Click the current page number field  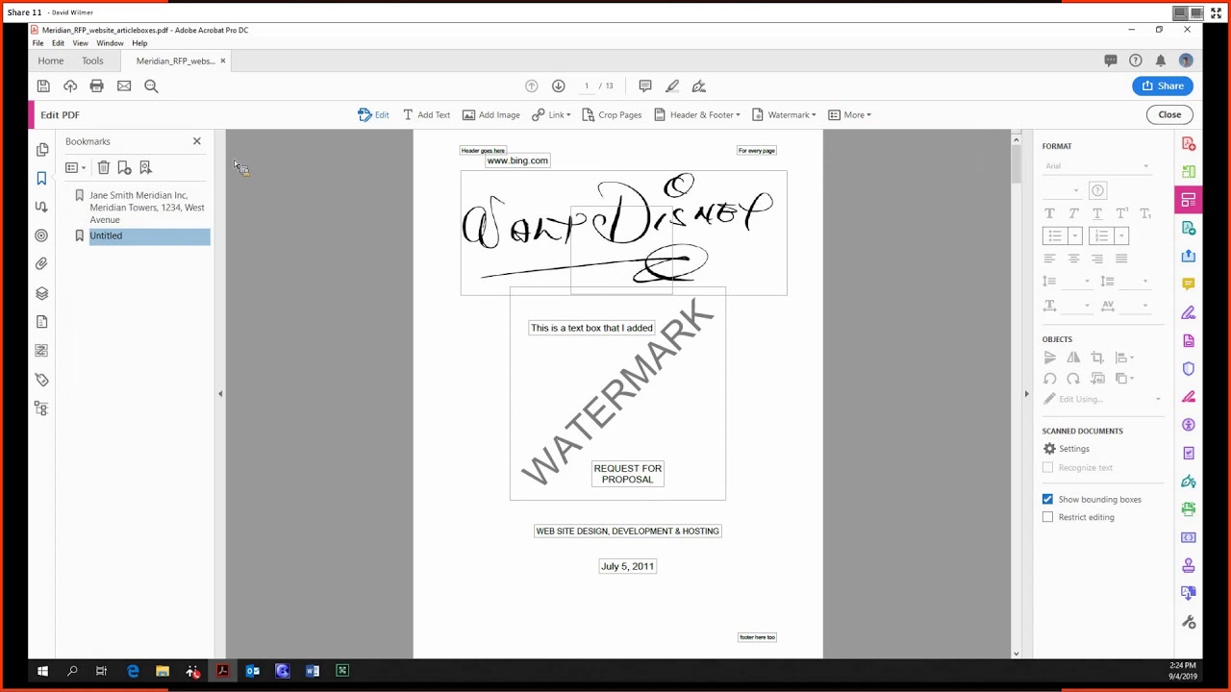tap(587, 86)
